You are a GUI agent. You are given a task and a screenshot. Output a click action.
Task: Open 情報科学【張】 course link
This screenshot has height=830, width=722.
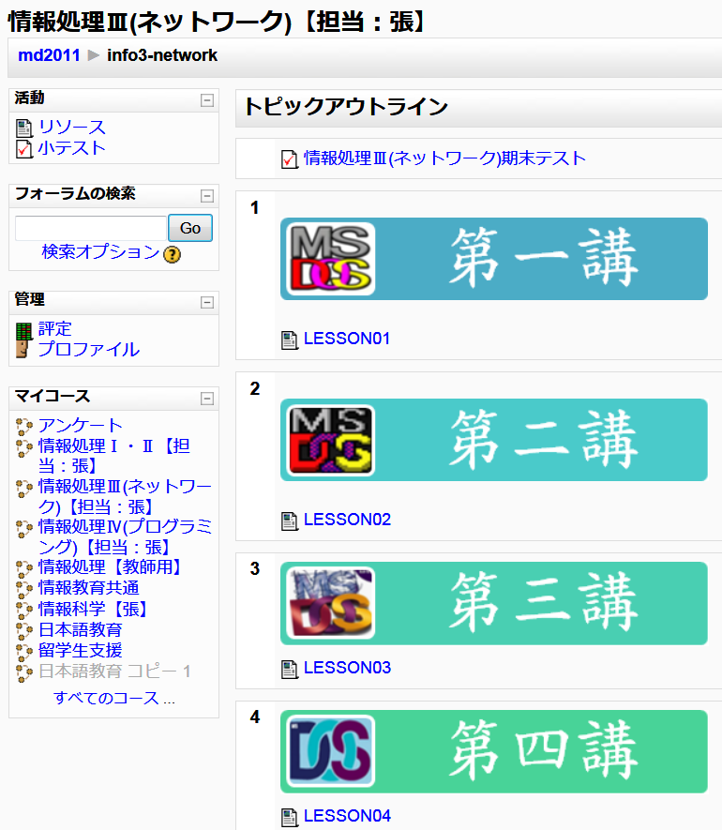[x=96, y=610]
